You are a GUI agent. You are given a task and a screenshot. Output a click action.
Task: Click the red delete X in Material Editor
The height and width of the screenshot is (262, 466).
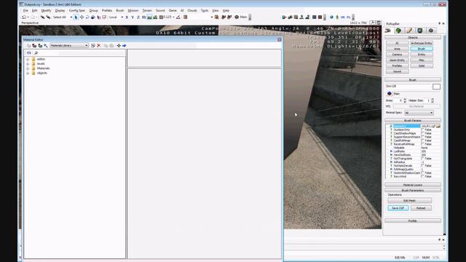coord(99,45)
